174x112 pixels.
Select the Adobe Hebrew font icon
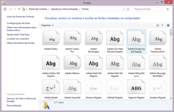pos(72,62)
